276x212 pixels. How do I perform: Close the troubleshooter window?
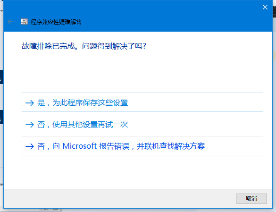(x=265, y=7)
